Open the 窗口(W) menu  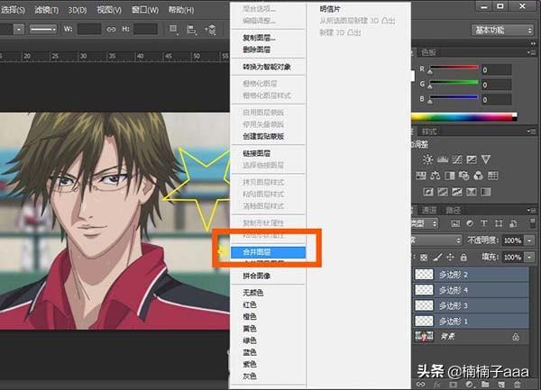[146, 10]
